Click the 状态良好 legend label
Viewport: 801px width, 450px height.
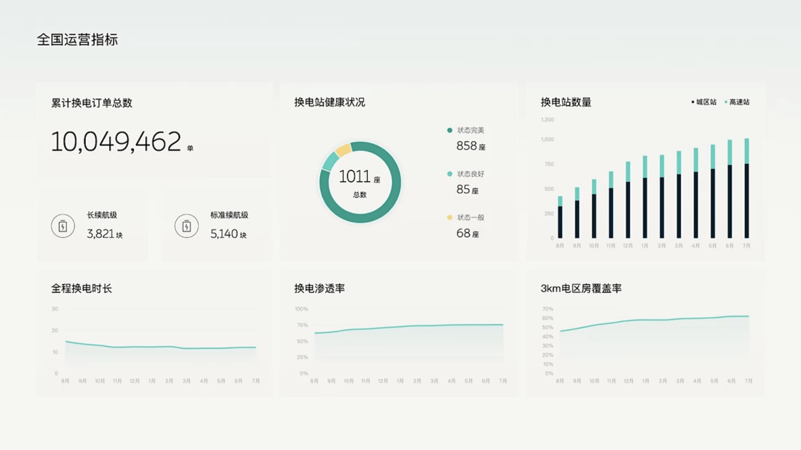[471, 174]
